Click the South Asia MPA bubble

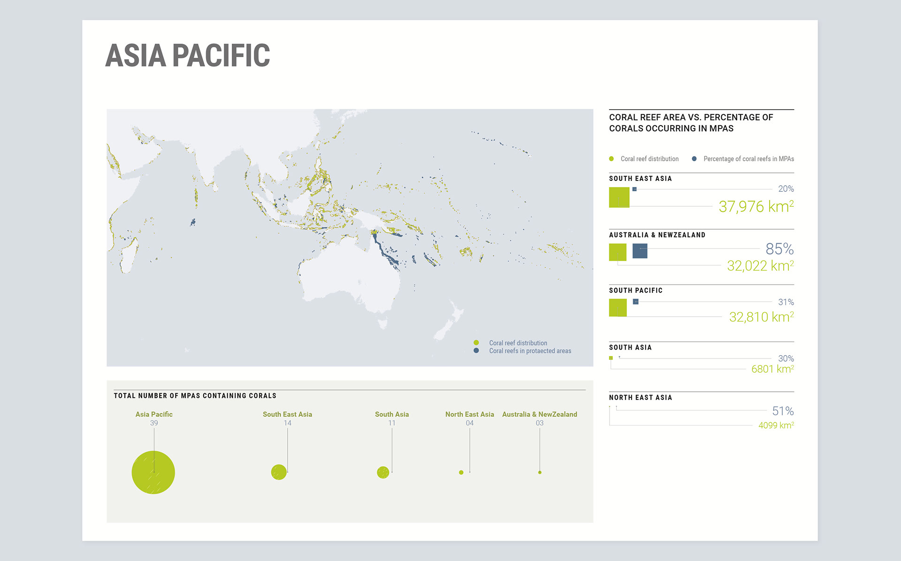click(383, 472)
